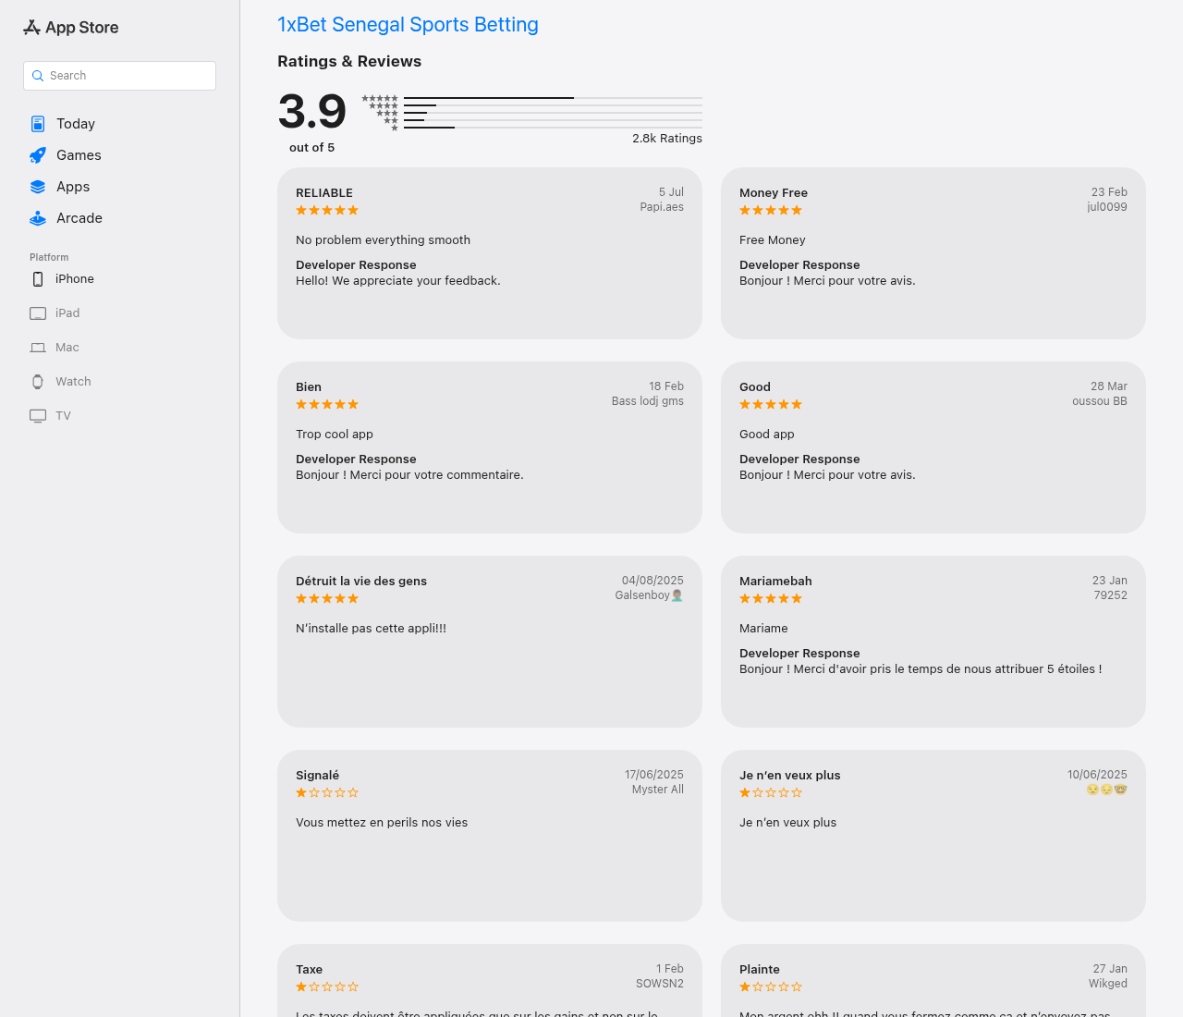The image size is (1183, 1017).
Task: Go to Apps in sidebar
Action: [73, 187]
